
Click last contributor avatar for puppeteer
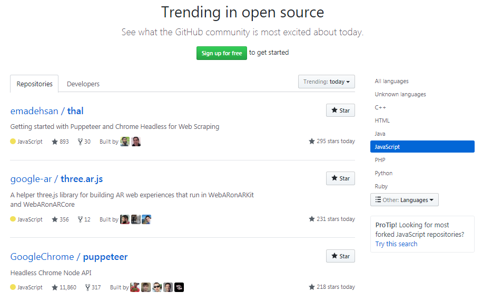(179, 287)
